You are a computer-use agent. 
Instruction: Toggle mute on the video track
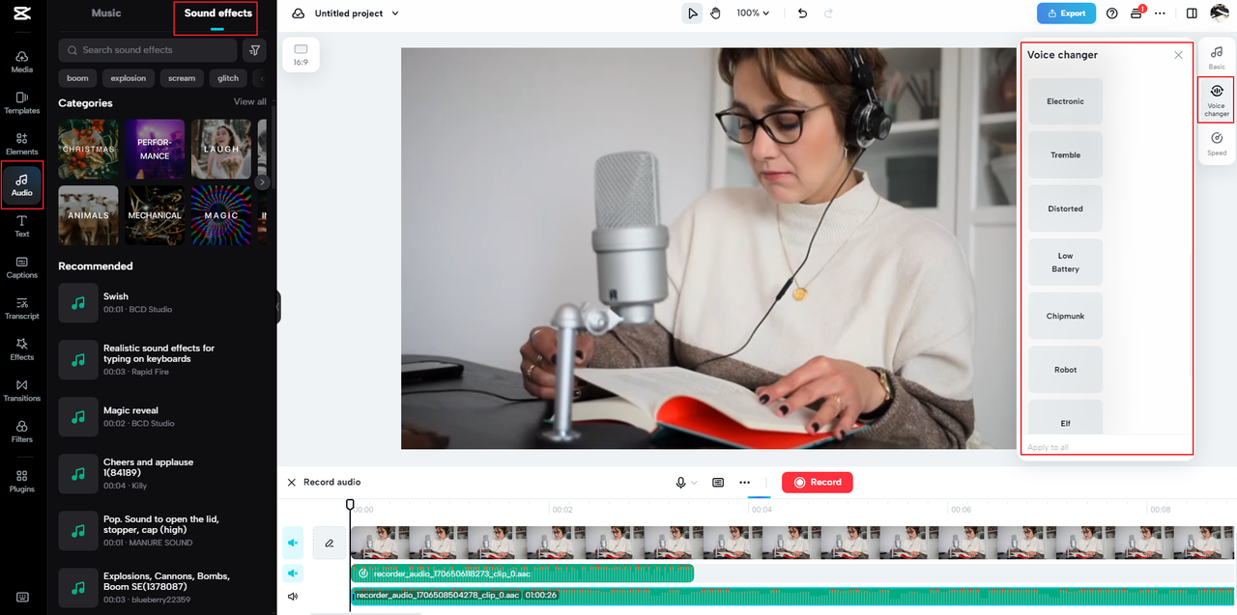pyautogui.click(x=293, y=543)
